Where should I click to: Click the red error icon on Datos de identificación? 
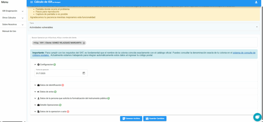point(63,85)
